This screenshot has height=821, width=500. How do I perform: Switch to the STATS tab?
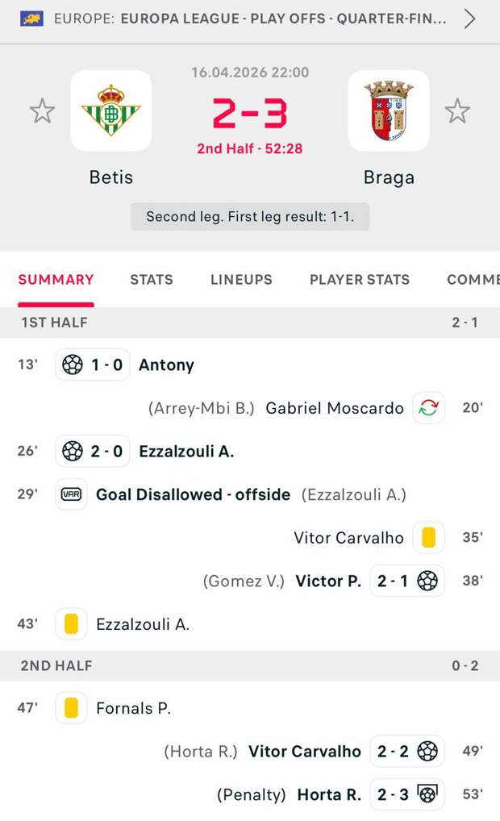152,280
